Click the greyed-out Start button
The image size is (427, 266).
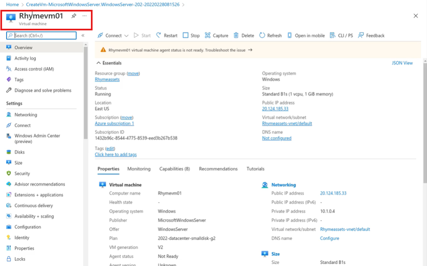(142, 35)
